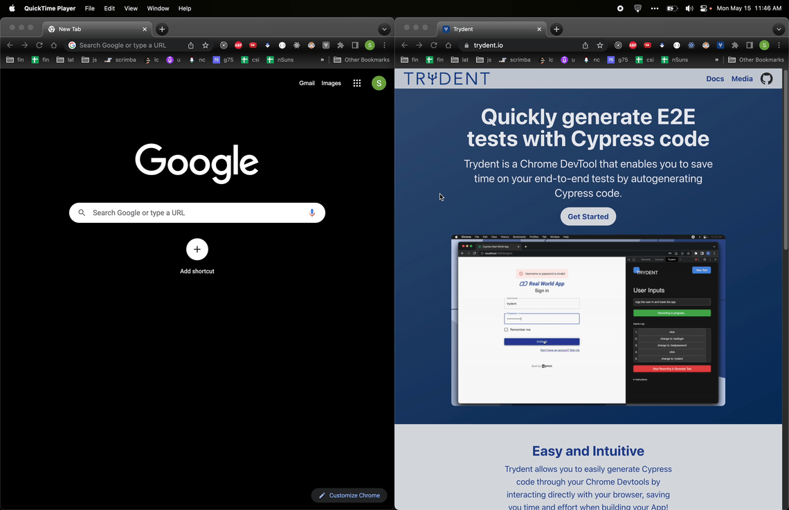The width and height of the screenshot is (789, 510).
Task: Click the Trydent page vertical scrollbar
Action: [x=786, y=160]
